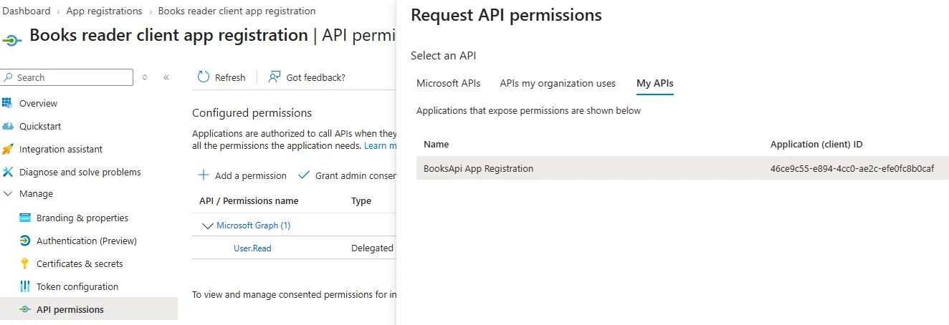
Task: Click the Request API permissions panel title
Action: click(x=506, y=15)
